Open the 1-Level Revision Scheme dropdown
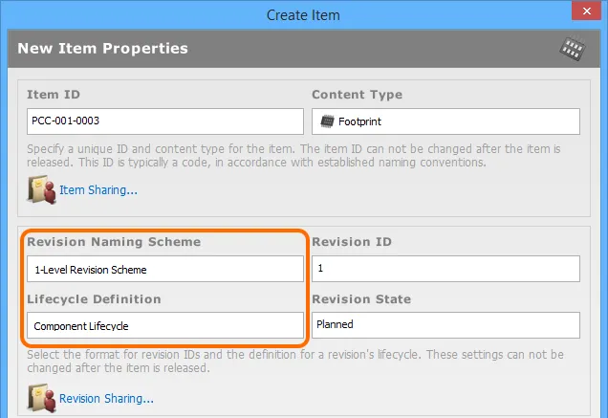 (165, 269)
